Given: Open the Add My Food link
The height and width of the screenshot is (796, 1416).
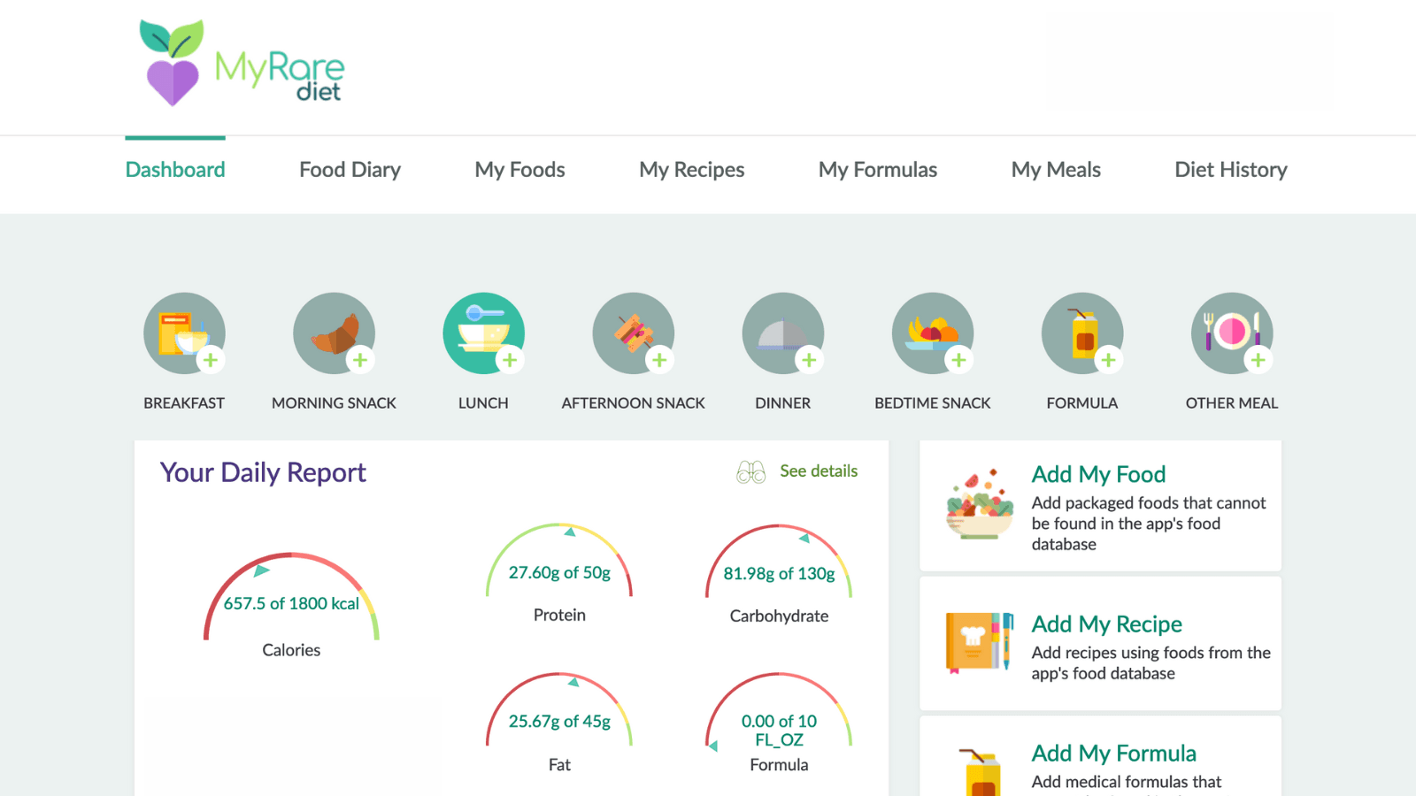Looking at the screenshot, I should (1098, 475).
